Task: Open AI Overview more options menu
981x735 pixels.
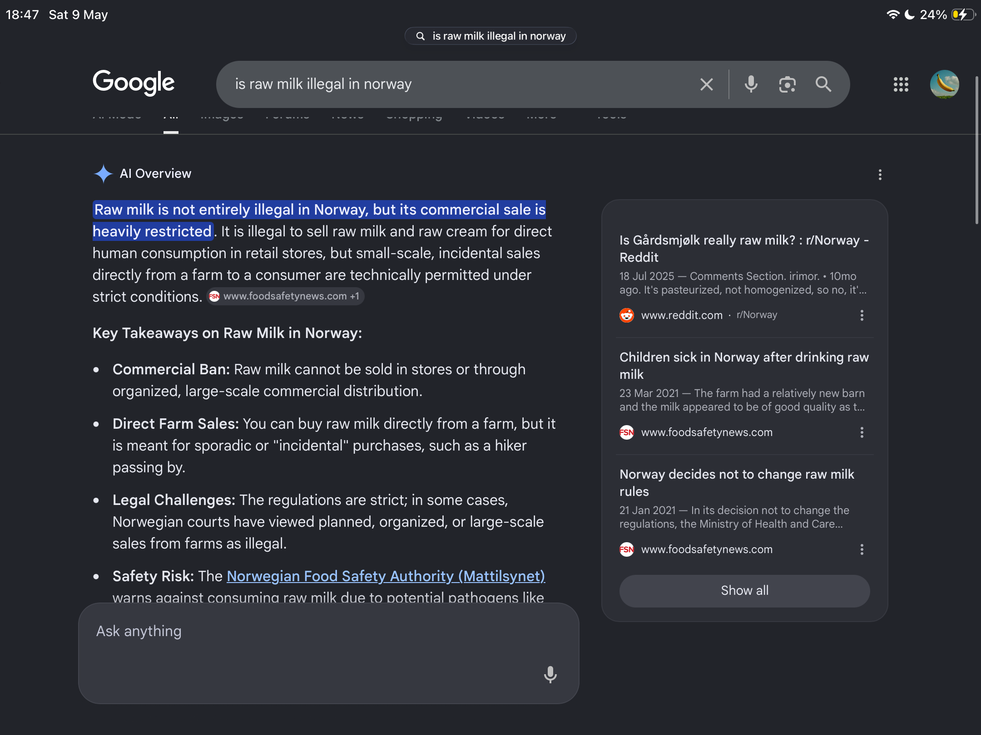Action: click(880, 175)
